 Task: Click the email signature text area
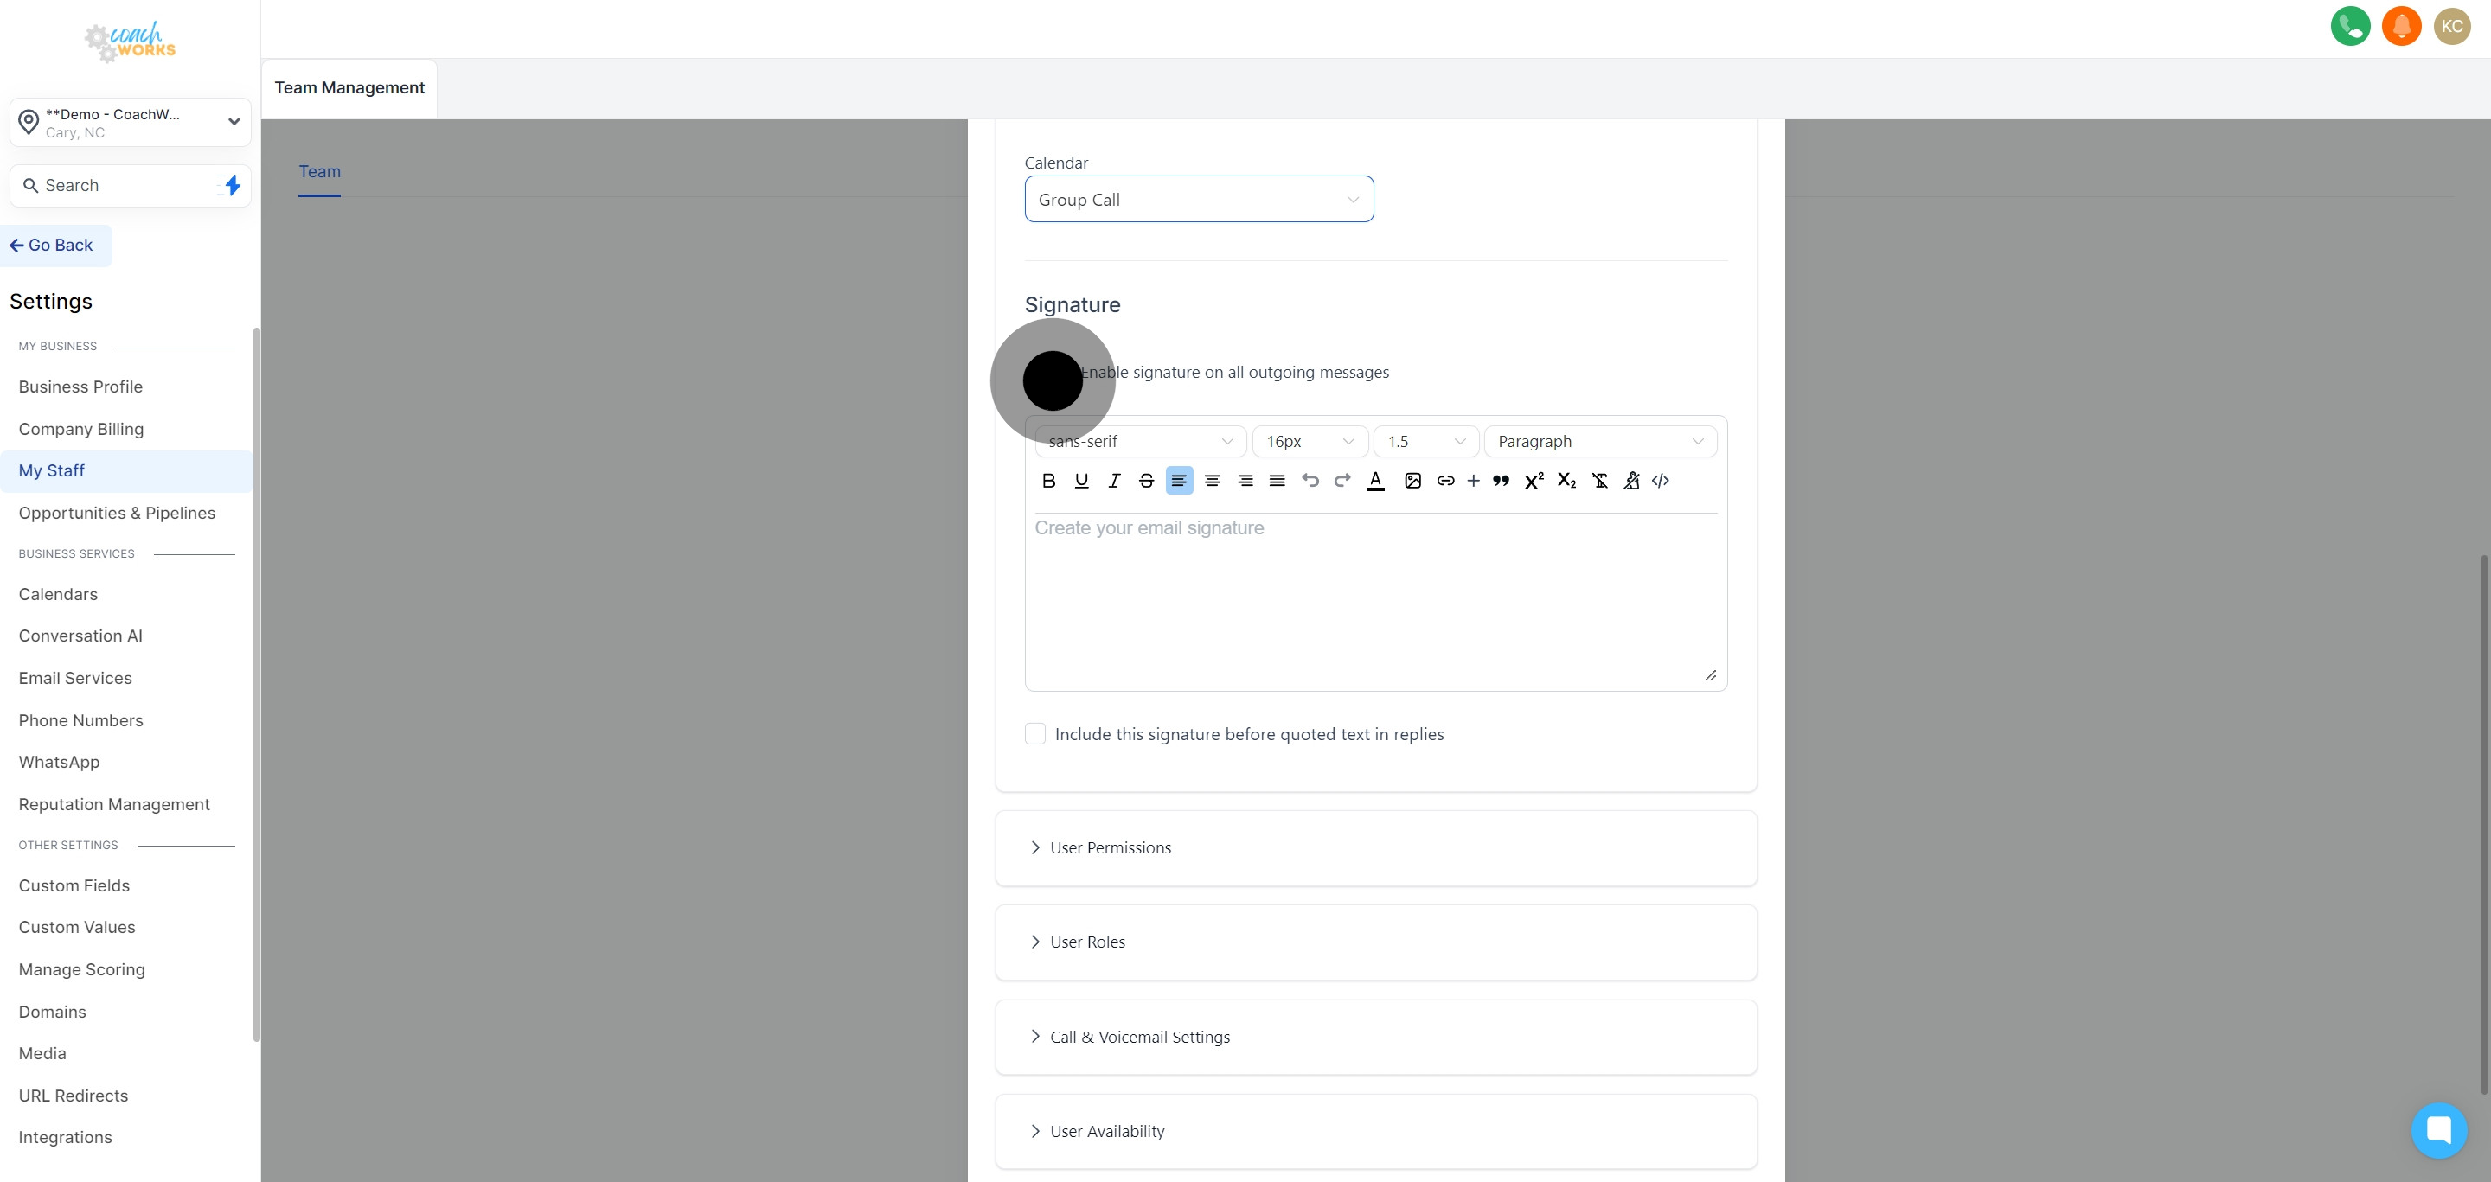[1374, 599]
